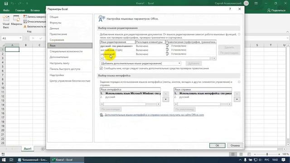The height and width of the screenshot is (163, 290).
Task: Select the Правописание options category
Action: pos(70,34)
